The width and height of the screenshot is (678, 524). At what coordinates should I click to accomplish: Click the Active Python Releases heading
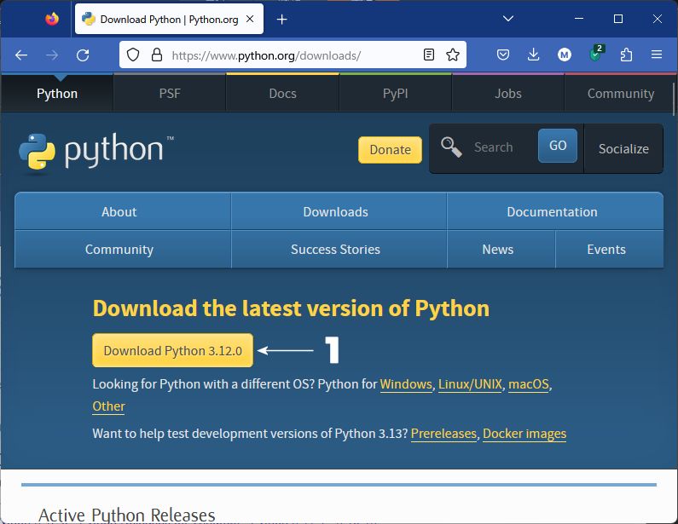click(x=127, y=515)
